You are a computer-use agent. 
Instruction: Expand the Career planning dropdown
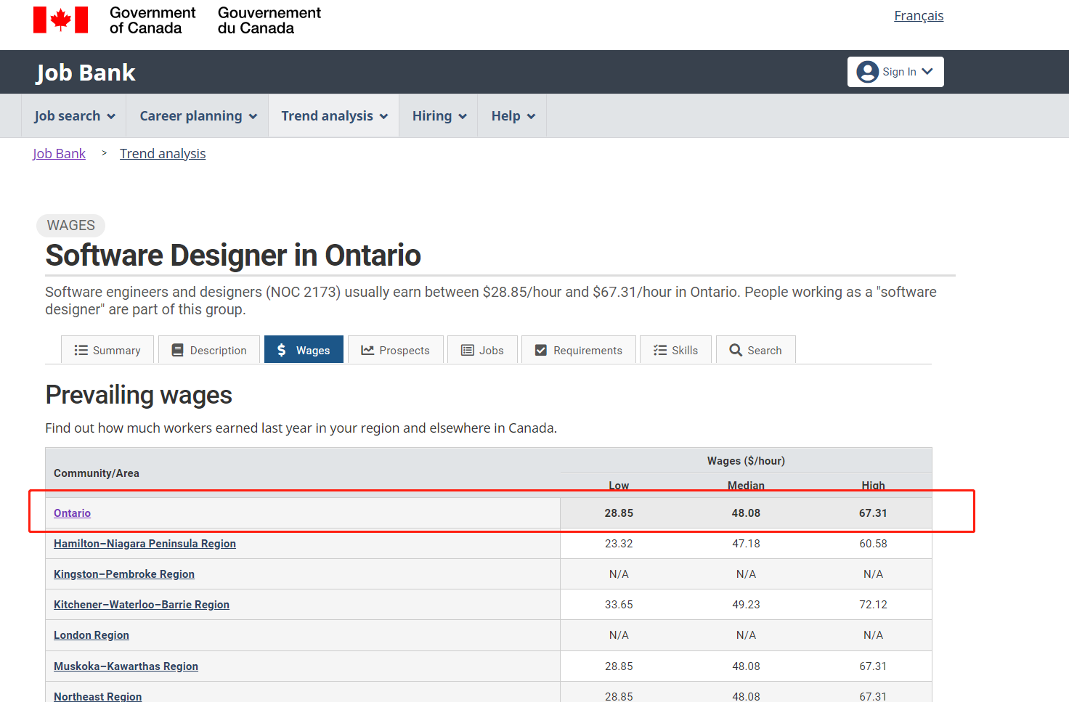(198, 116)
